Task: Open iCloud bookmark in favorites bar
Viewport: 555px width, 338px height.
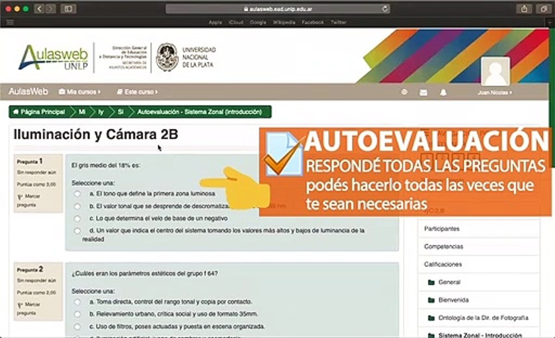Action: (x=236, y=22)
